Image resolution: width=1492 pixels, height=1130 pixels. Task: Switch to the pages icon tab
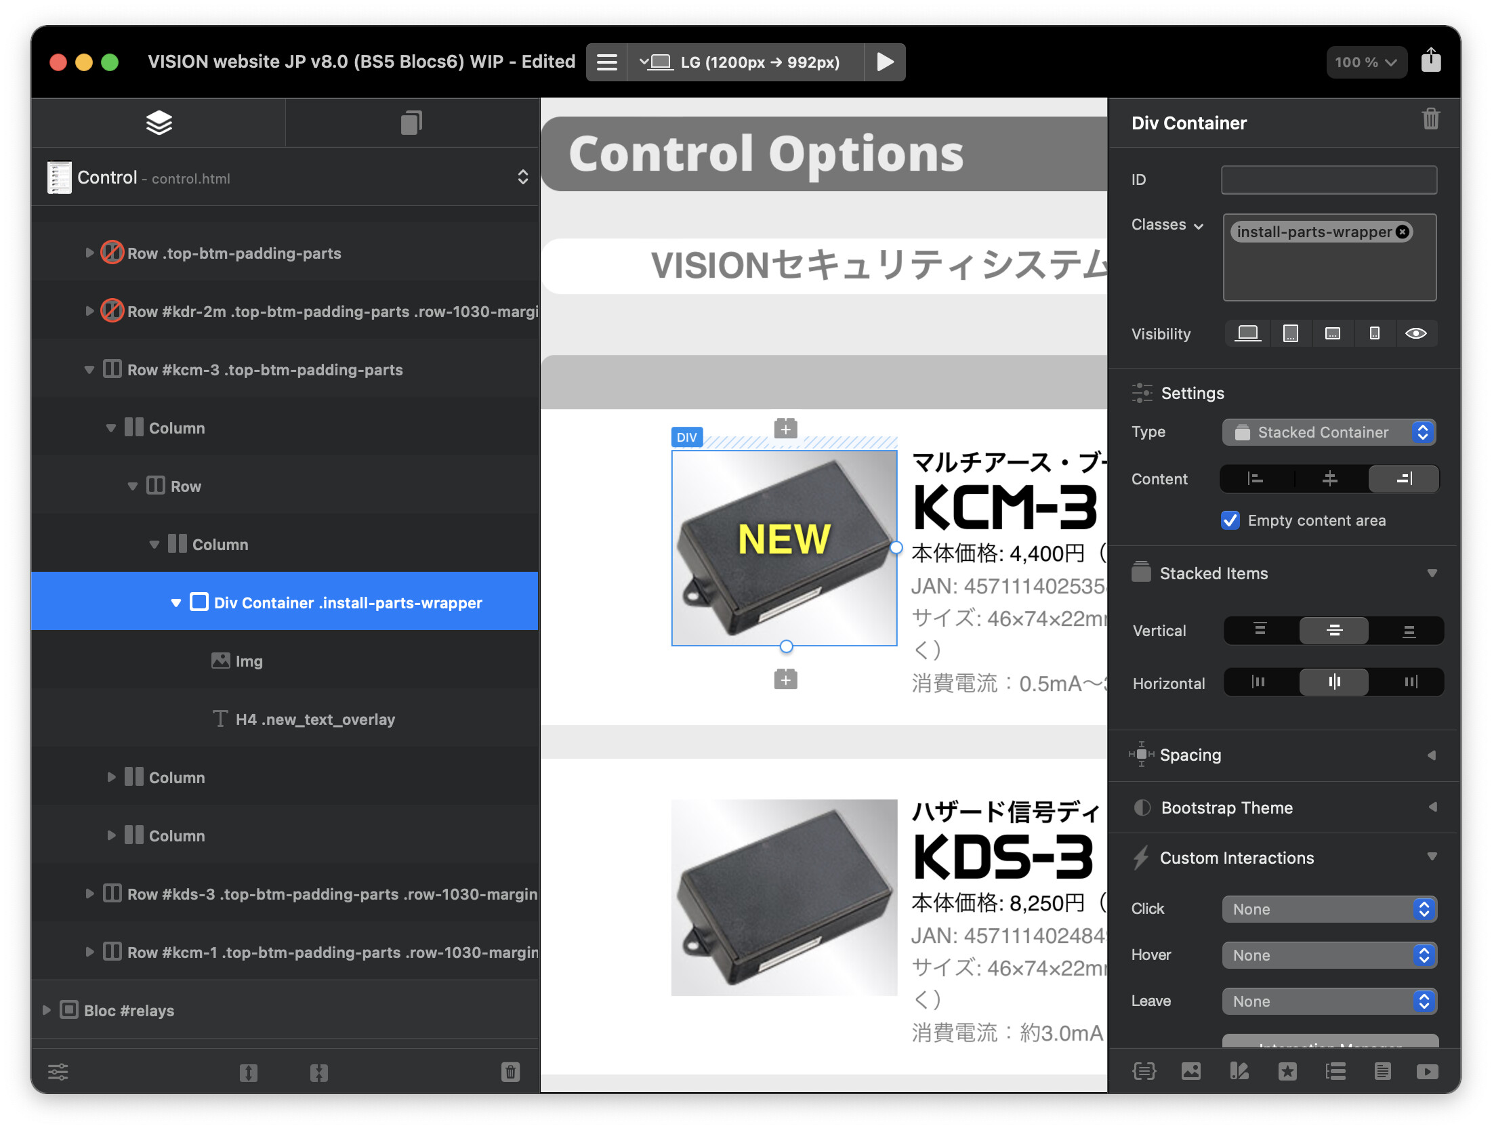pos(411,123)
